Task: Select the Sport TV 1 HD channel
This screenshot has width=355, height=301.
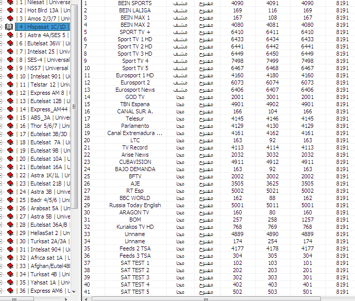Action: click(x=134, y=39)
